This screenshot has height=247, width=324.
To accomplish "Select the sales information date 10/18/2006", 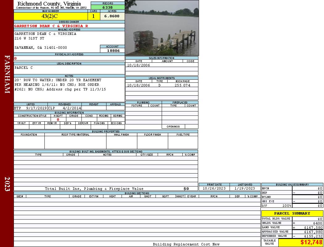I will coord(139,65).
